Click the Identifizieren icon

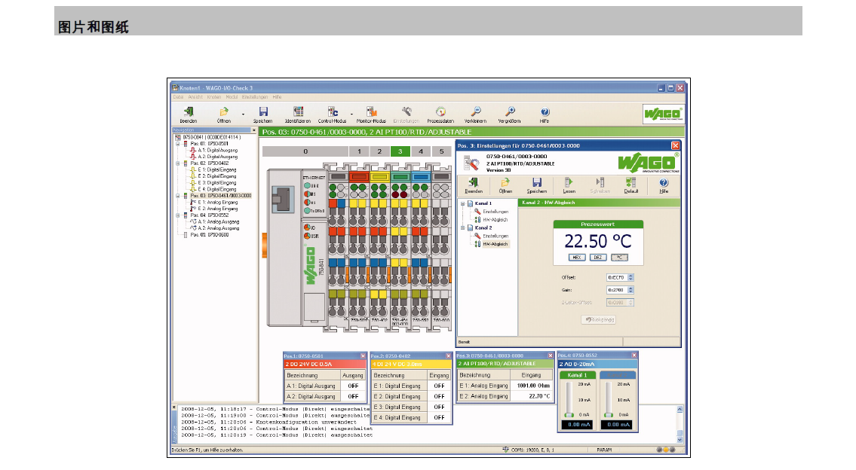pos(298,111)
